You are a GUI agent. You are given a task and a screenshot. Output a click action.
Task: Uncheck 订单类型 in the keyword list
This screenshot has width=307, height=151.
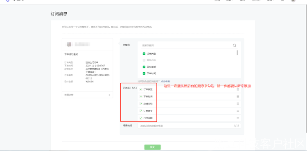(144, 53)
